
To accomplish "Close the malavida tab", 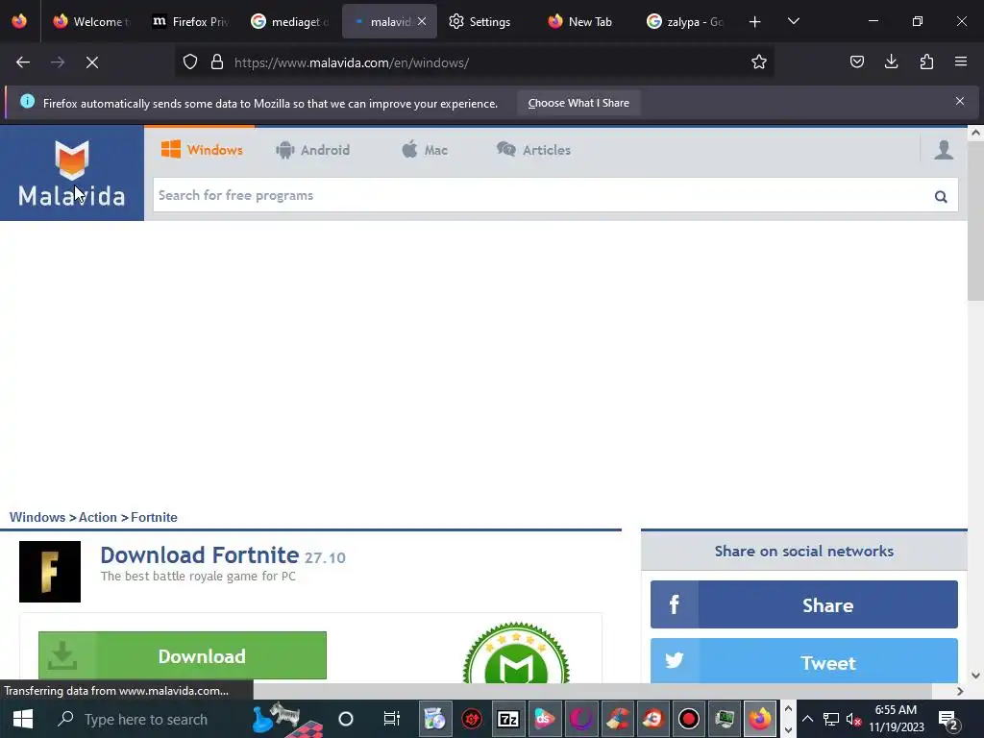I will [x=422, y=21].
